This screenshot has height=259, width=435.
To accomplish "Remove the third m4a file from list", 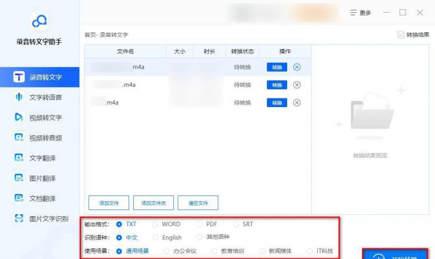I will tap(297, 102).
